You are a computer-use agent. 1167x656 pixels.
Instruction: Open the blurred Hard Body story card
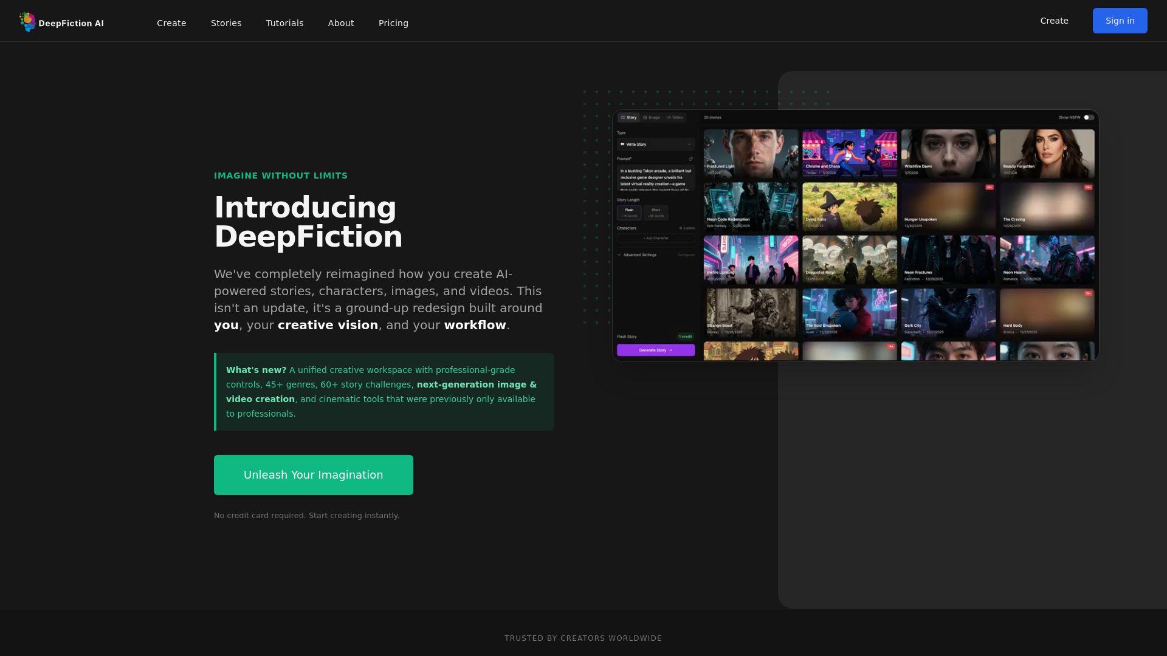pos(1047,313)
